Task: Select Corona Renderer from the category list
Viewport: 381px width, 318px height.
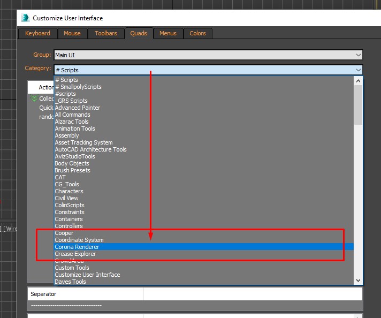Action: [77, 247]
